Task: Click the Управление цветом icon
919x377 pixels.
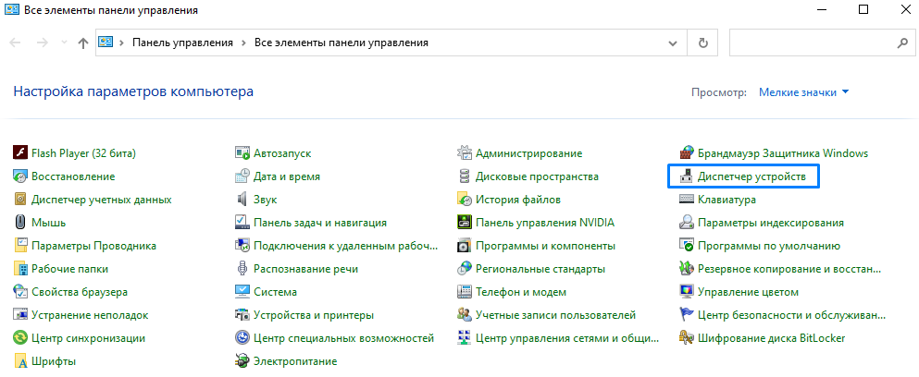Action: coord(687,292)
